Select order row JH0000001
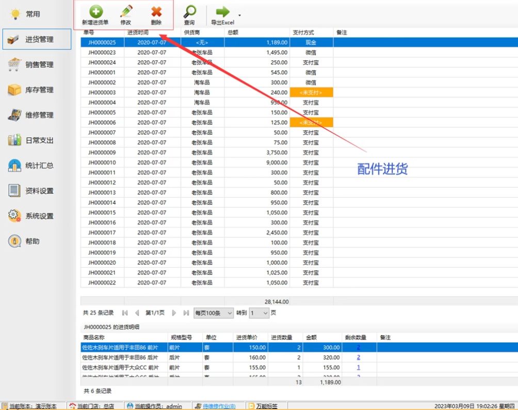 [299, 72]
